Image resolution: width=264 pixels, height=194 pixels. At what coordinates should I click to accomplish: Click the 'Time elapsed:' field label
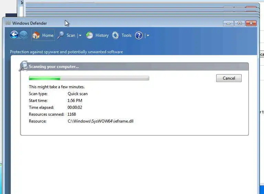tap(41, 107)
